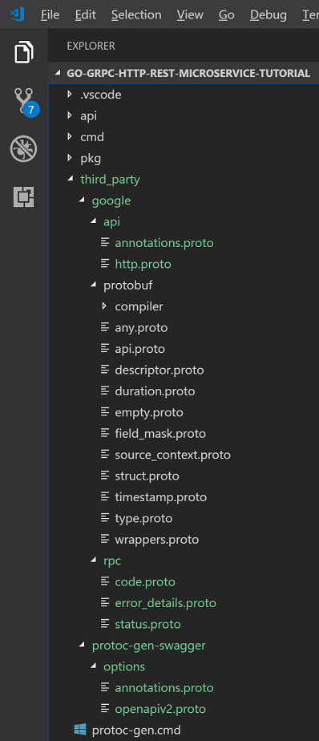Open the Extensions view icon
Screen dimensions: 319x741
point(23,196)
